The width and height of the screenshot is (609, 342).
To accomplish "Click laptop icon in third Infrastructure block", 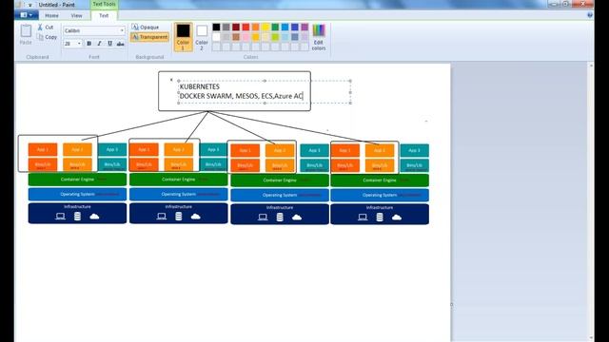I will point(263,218).
